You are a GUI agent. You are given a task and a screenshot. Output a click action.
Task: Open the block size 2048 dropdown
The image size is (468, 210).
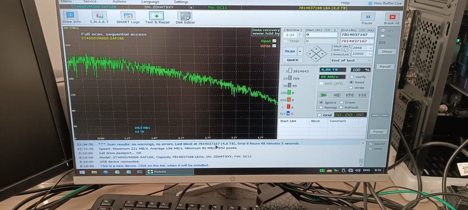coord(371,48)
